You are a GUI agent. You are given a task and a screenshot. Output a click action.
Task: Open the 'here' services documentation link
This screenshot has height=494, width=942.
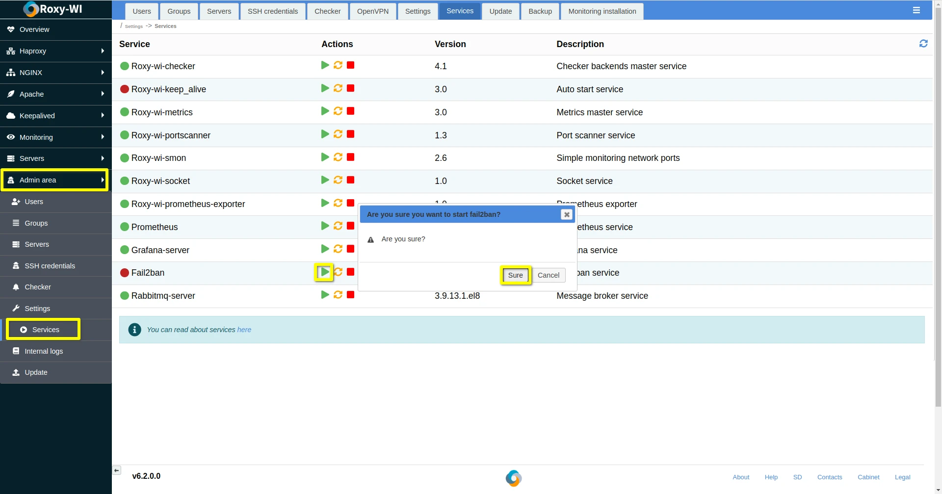click(244, 330)
